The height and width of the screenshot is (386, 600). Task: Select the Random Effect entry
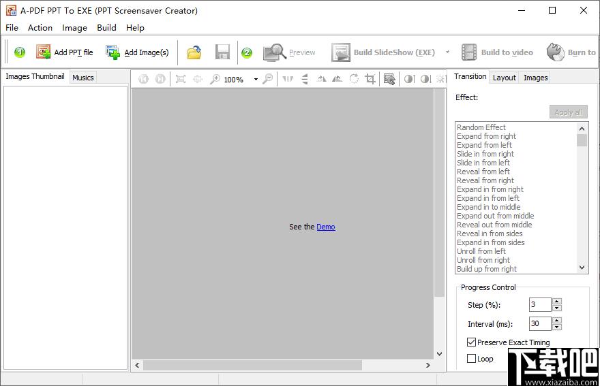point(481,127)
